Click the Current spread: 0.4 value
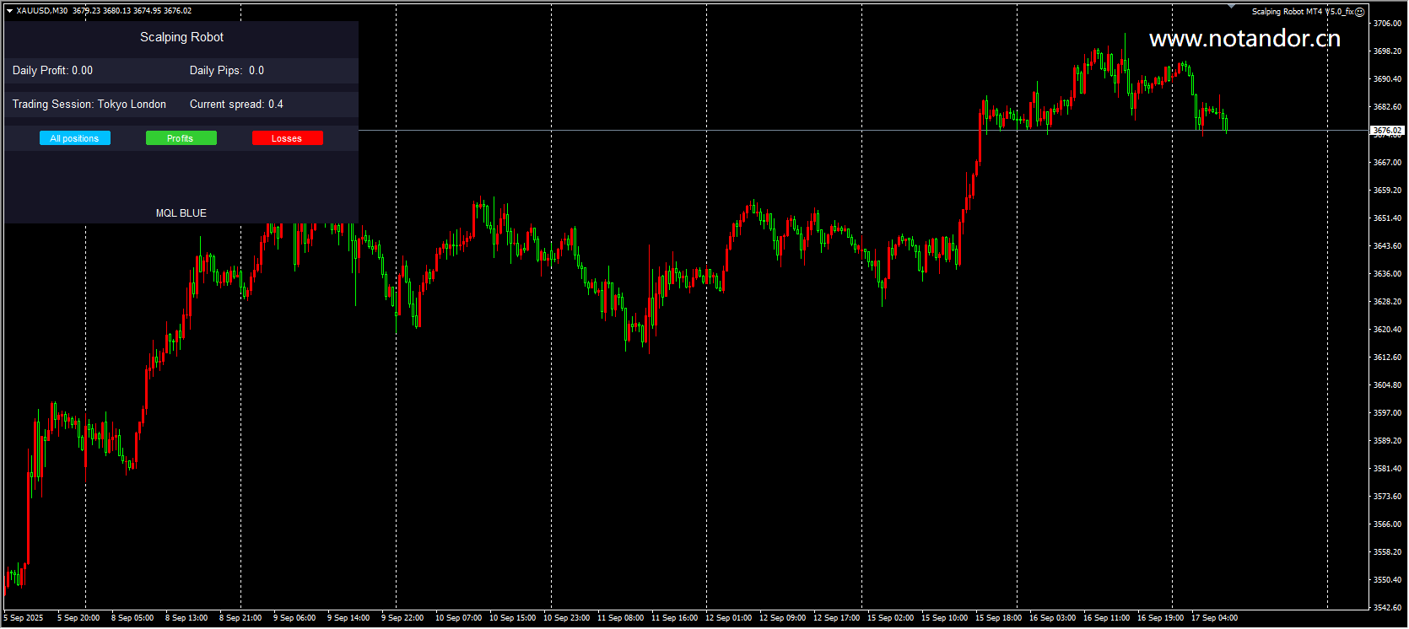The width and height of the screenshot is (1409, 629). coord(236,105)
